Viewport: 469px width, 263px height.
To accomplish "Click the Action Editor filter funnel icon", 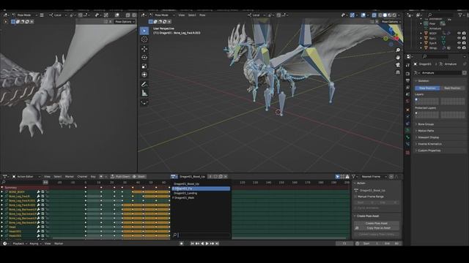I will pyautogui.click(x=353, y=177).
